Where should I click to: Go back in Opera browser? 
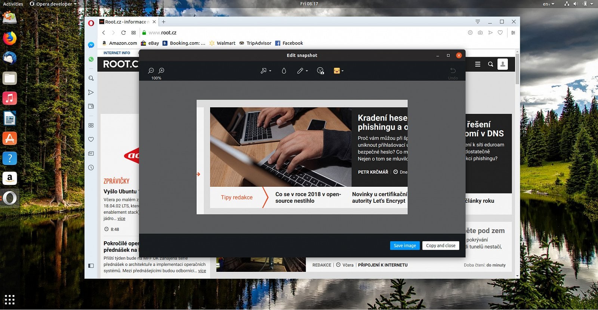coord(104,33)
